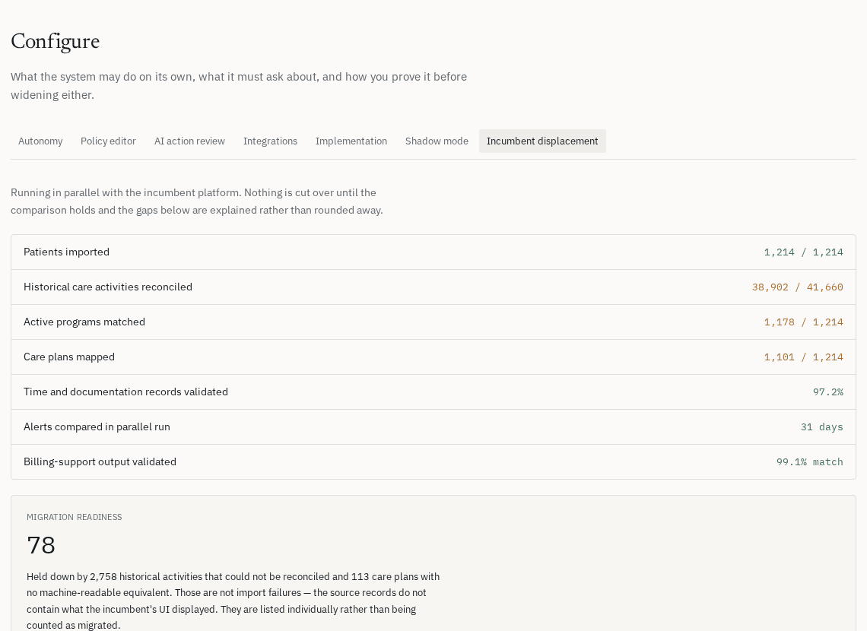Click the Migration Readiness label
The image size is (867, 631).
click(x=74, y=517)
